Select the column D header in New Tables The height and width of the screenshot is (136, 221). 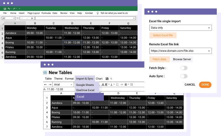118,93
